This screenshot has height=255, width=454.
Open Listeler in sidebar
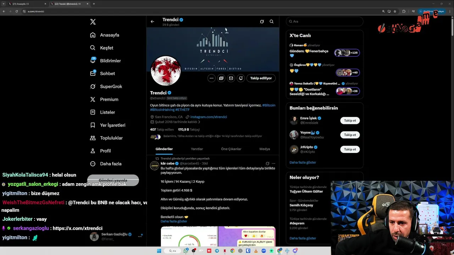pos(103,112)
